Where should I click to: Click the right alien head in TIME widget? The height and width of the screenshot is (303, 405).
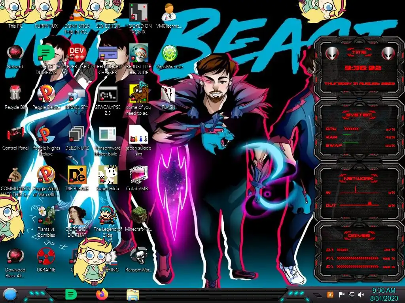pyautogui.click(x=388, y=54)
